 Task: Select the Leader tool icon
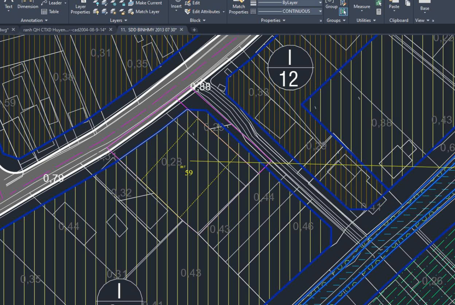click(x=44, y=3)
